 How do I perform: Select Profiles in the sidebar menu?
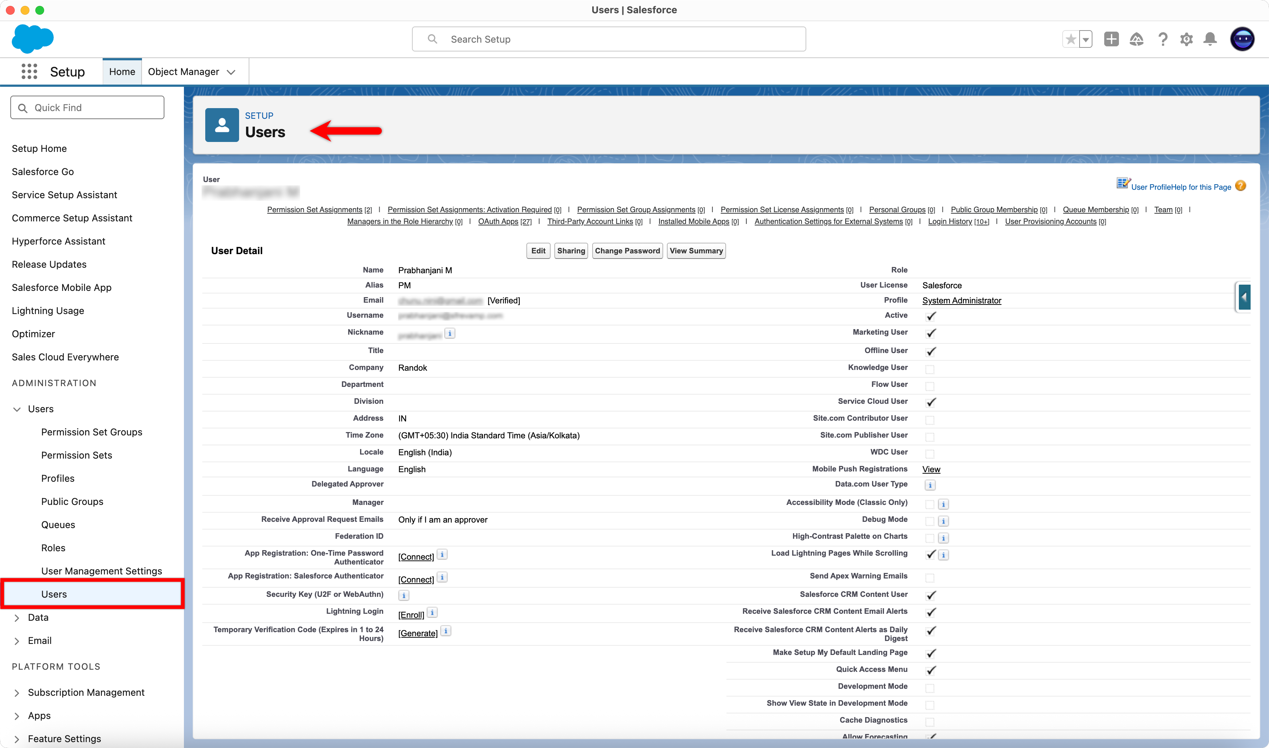click(x=57, y=478)
